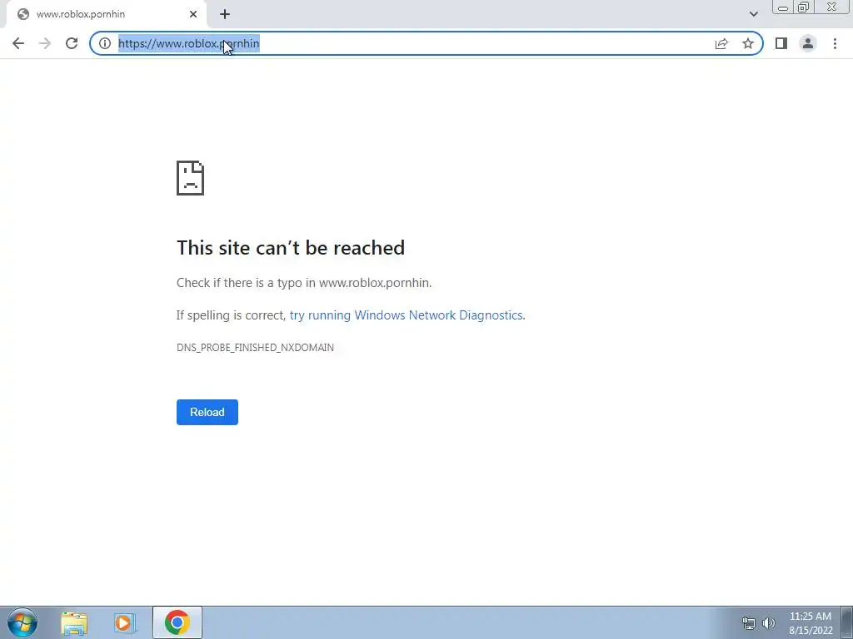Open Chrome three-dot menu

coord(835,43)
